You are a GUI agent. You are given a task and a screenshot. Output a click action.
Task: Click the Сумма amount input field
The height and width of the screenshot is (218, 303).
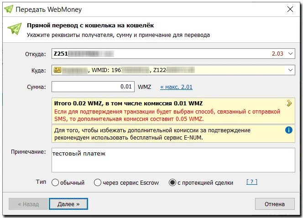click(93, 87)
